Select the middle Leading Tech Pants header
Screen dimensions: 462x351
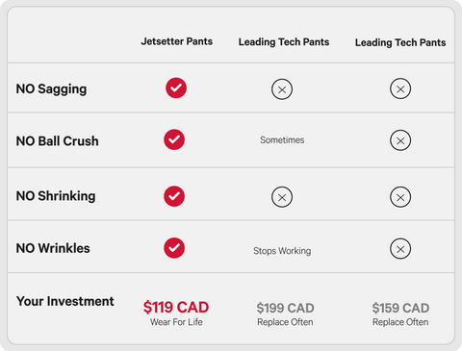tap(284, 42)
